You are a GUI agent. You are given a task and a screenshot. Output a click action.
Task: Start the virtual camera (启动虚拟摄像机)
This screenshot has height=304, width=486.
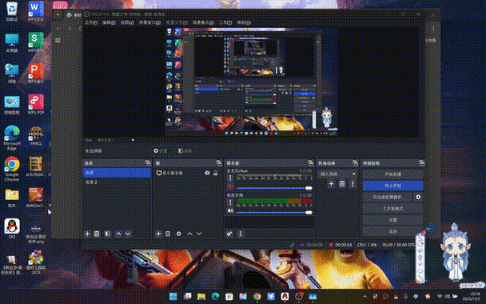point(387,197)
